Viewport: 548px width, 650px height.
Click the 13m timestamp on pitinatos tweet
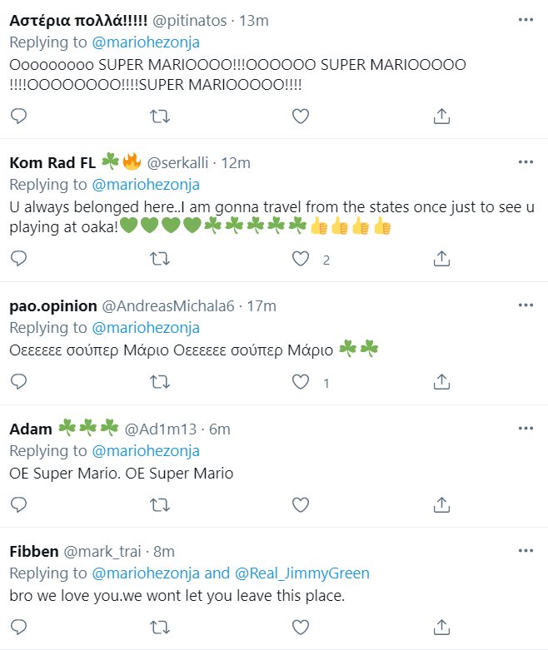click(254, 19)
